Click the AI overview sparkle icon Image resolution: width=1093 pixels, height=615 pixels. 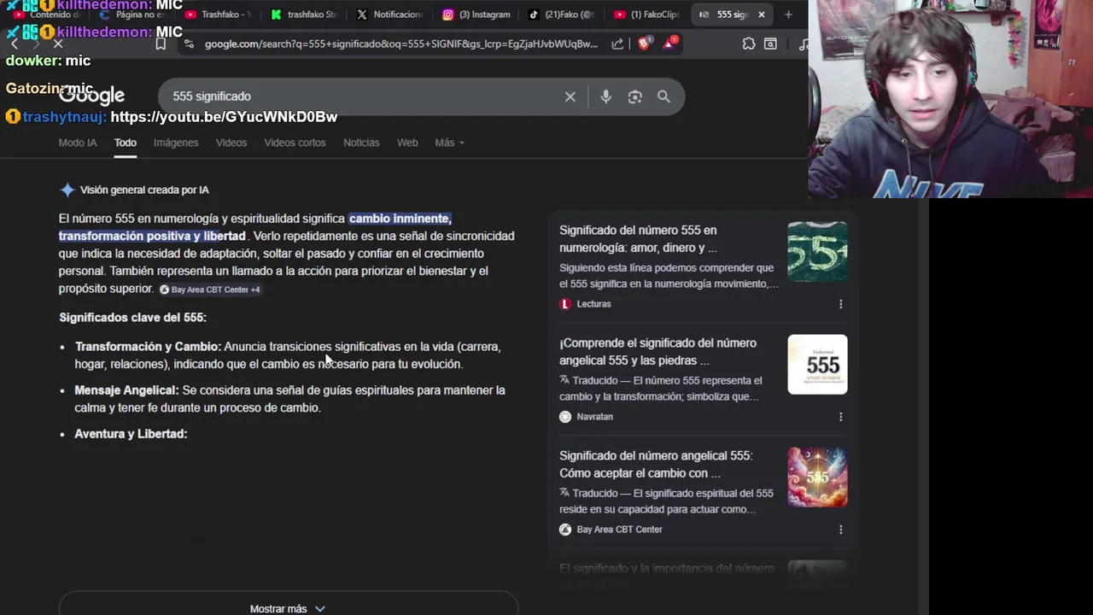click(67, 190)
